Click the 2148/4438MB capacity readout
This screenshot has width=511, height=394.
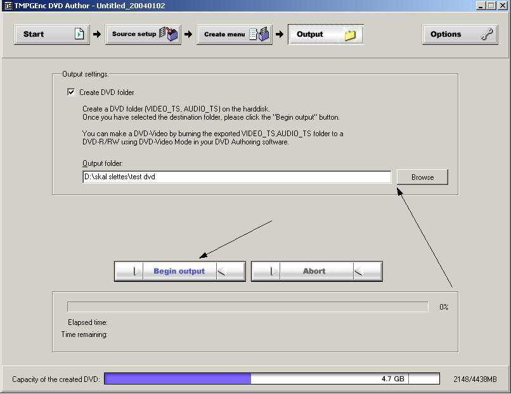click(x=475, y=379)
